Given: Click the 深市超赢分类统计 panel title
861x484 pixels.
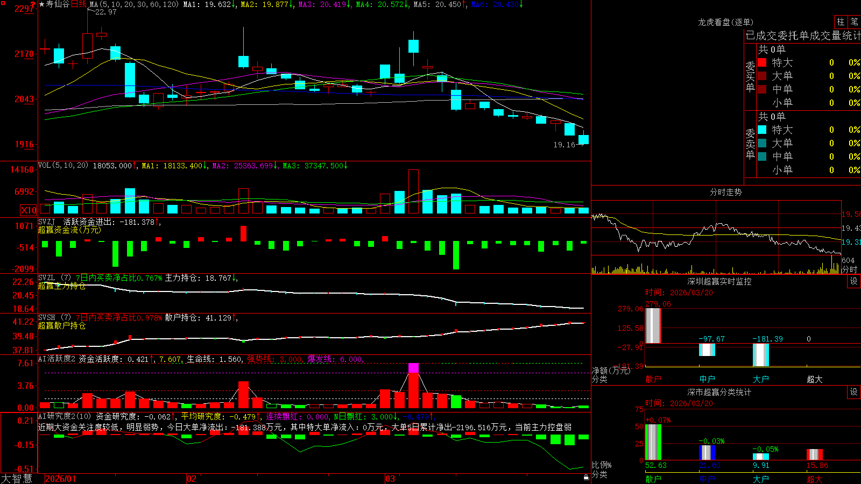Looking at the screenshot, I should tap(719, 392).
